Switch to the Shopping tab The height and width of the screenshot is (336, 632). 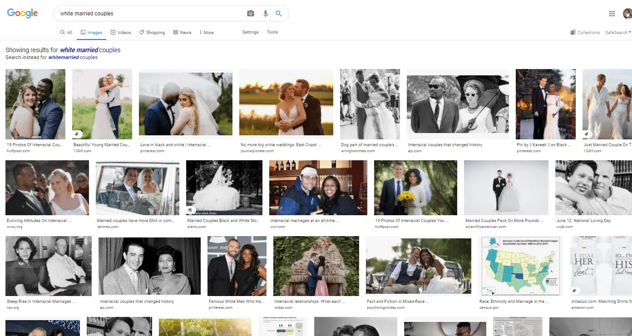point(152,32)
